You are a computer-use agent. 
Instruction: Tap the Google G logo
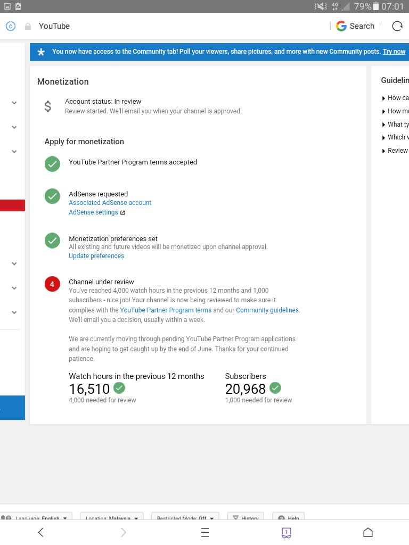[341, 26]
